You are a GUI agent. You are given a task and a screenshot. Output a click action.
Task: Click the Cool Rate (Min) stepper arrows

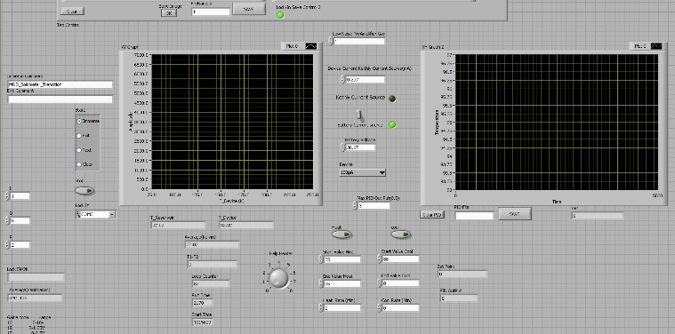click(x=379, y=307)
